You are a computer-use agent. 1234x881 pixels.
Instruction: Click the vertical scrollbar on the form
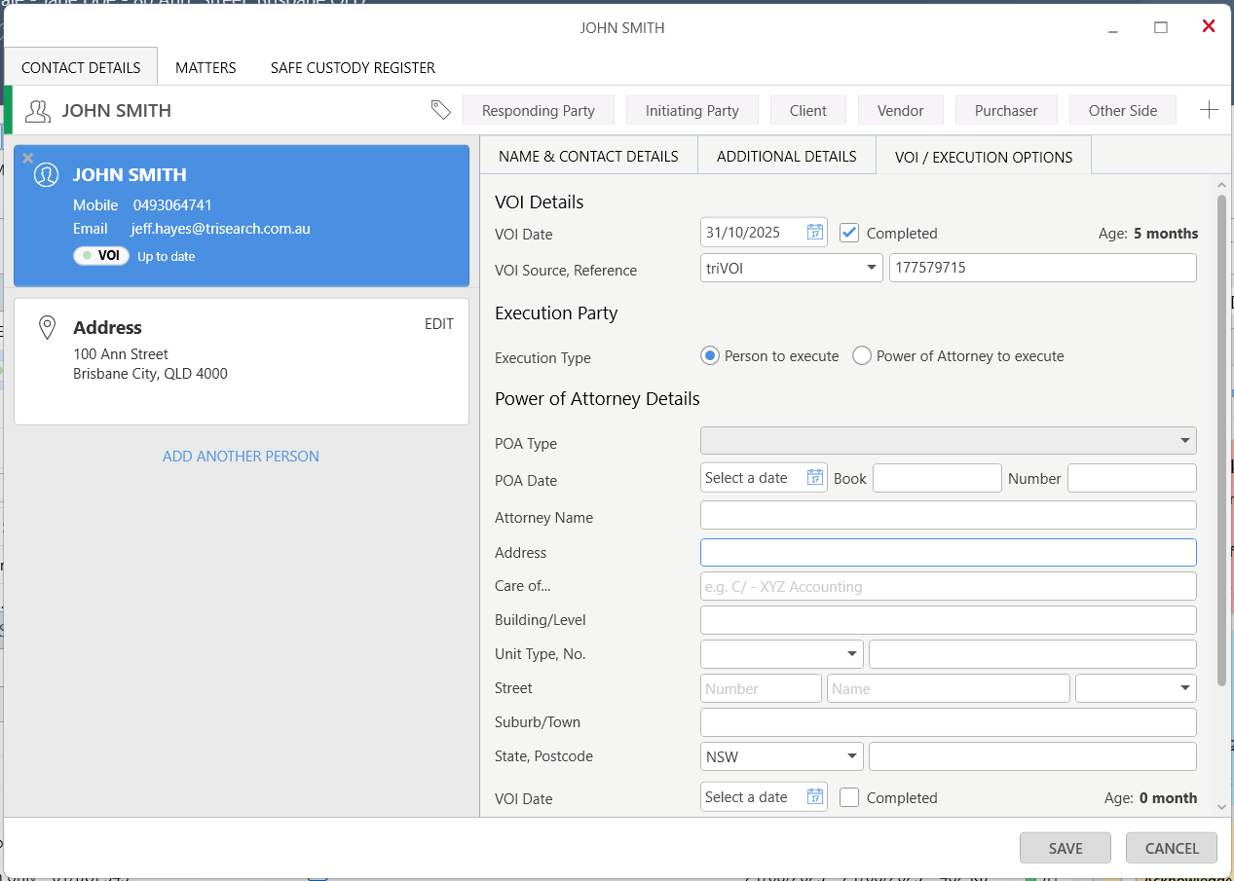click(x=1221, y=438)
